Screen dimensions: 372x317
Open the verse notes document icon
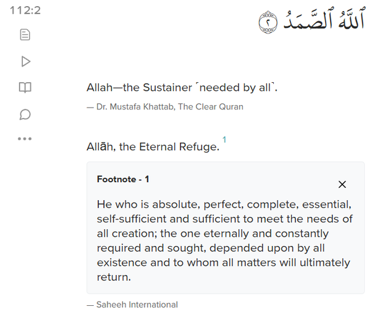25,35
